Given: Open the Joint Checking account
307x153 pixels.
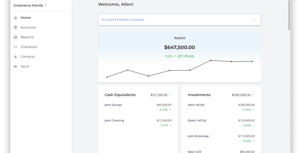Looking at the screenshot, I should pos(138,123).
